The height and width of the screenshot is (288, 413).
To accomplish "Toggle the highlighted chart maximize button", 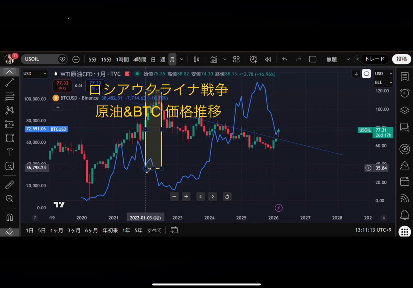I will [x=367, y=74].
